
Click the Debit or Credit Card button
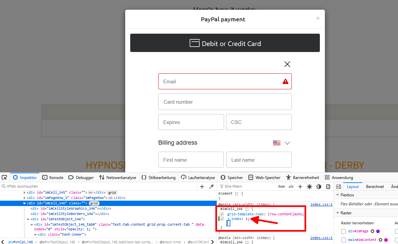click(x=225, y=43)
